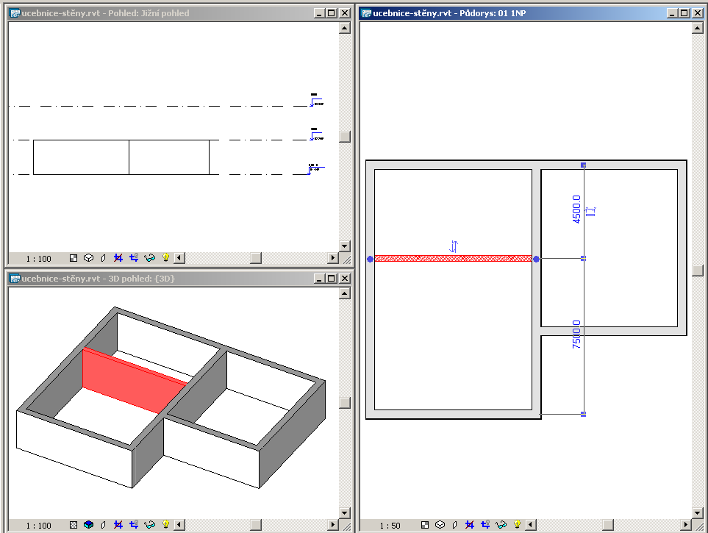The width and height of the screenshot is (708, 533).
Task: Open Detail Level in Jižní pohled view
Action: pos(73,258)
